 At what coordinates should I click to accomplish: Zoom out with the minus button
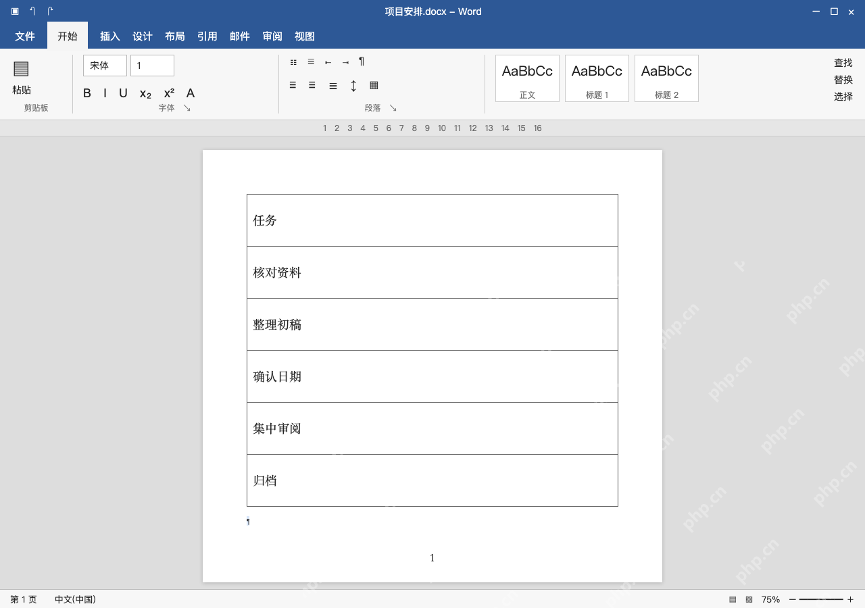pyautogui.click(x=793, y=599)
